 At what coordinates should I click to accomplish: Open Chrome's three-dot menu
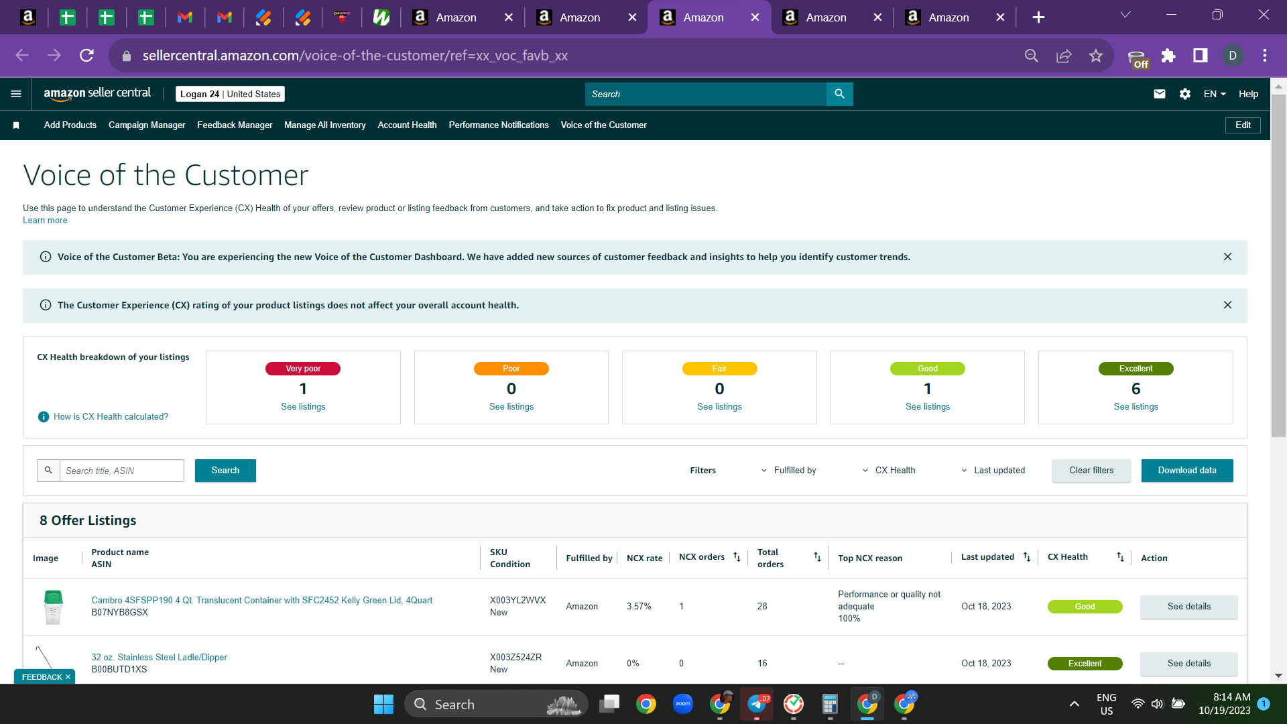pyautogui.click(x=1265, y=56)
